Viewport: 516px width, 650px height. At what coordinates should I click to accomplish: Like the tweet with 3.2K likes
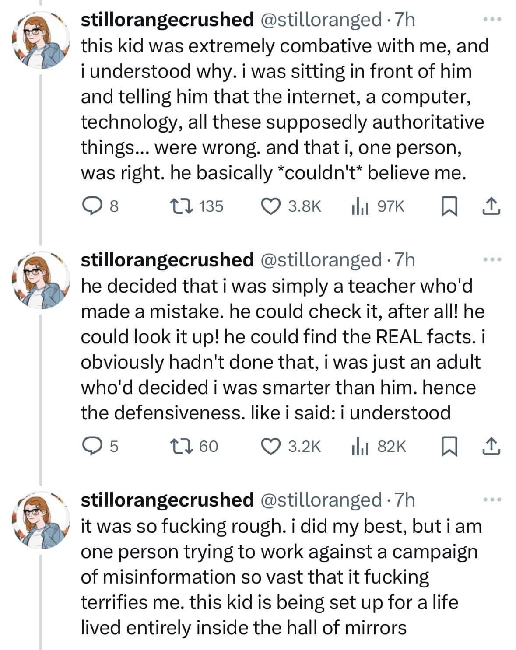point(275,446)
